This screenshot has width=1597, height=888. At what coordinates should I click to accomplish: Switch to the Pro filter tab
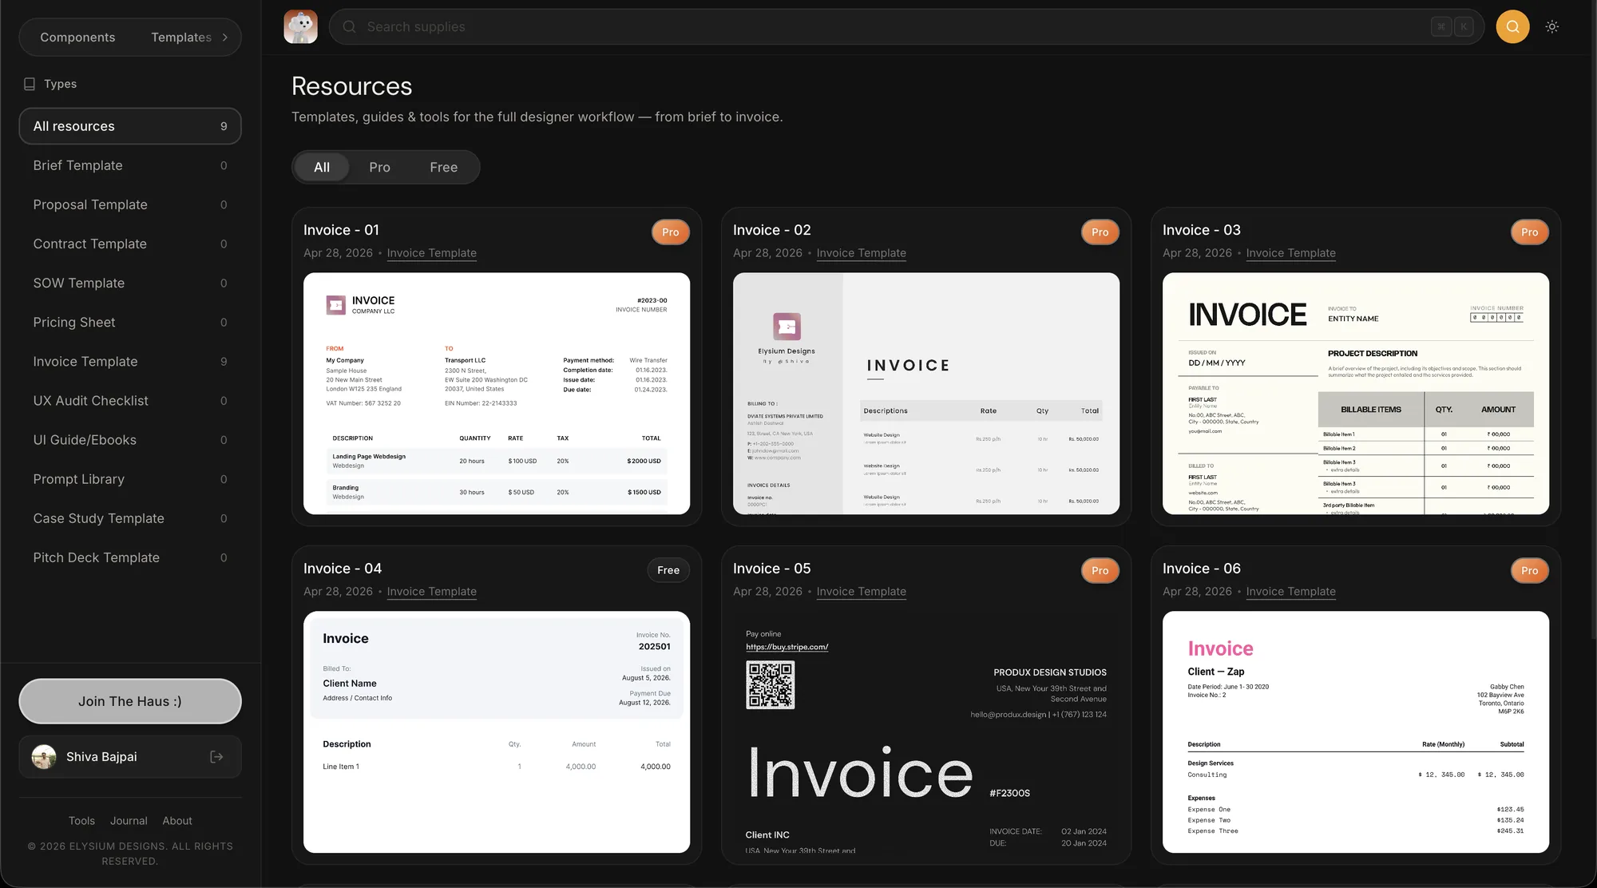coord(379,167)
